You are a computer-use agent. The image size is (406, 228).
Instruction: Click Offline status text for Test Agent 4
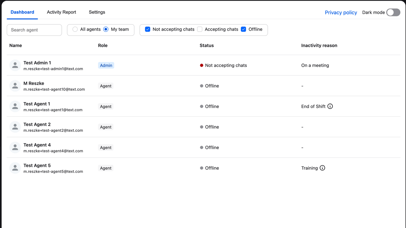pos(212,147)
